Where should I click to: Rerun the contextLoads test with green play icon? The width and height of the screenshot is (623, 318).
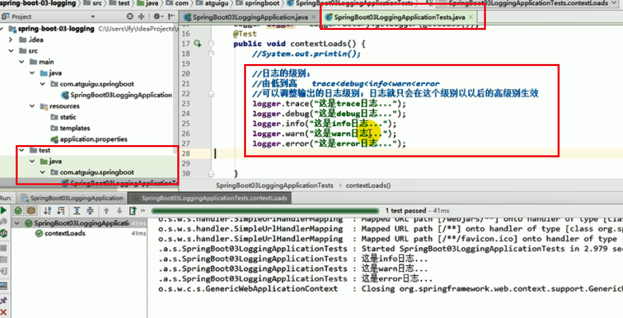coord(3,210)
